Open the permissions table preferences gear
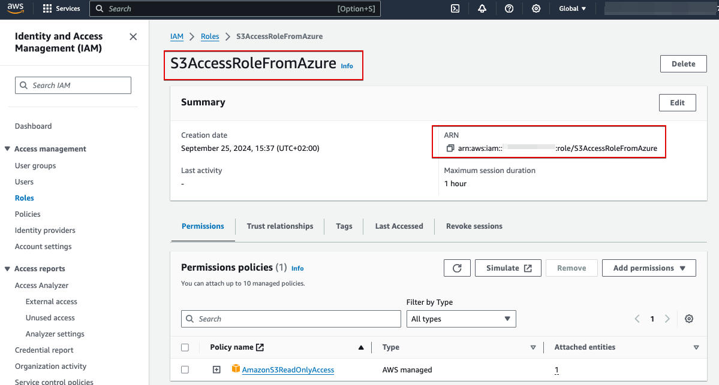Screen dimensions: 719x385 [688, 319]
